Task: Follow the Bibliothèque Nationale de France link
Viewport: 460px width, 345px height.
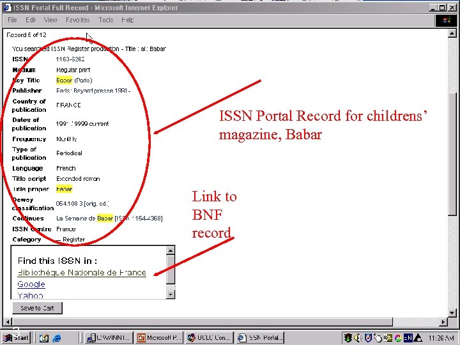Action: [x=82, y=273]
